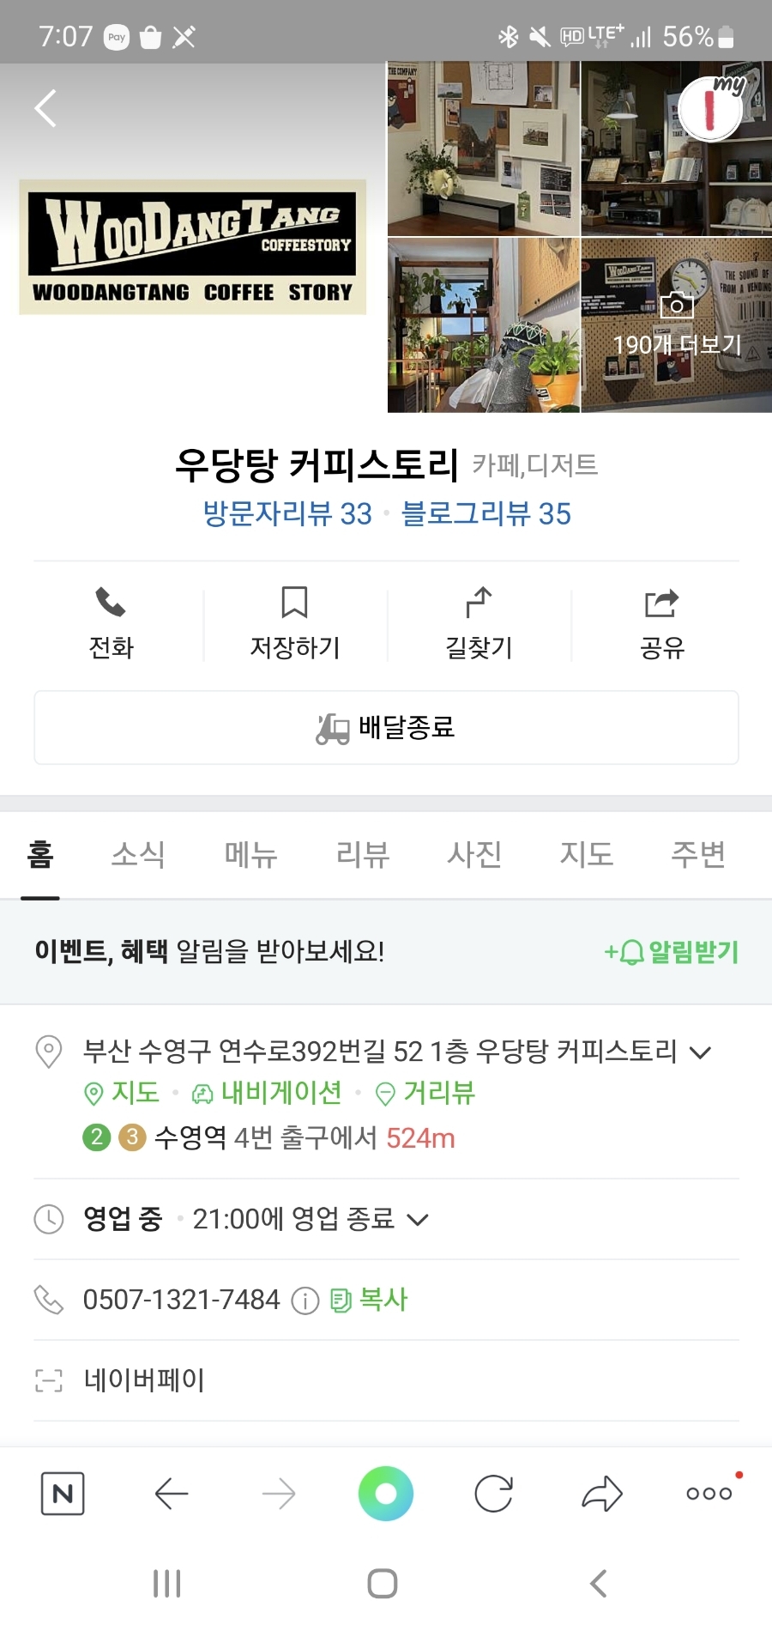Switch to the 리뷰 tab
This screenshot has height=1631, width=772.
click(x=363, y=854)
